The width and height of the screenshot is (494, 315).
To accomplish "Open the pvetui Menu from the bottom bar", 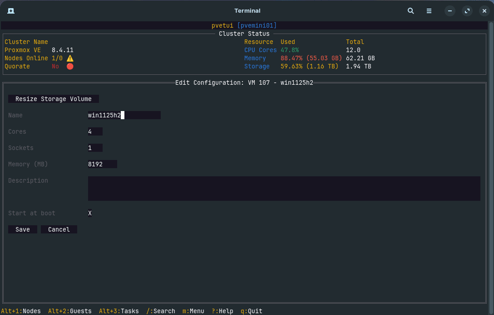I will [x=193, y=311].
